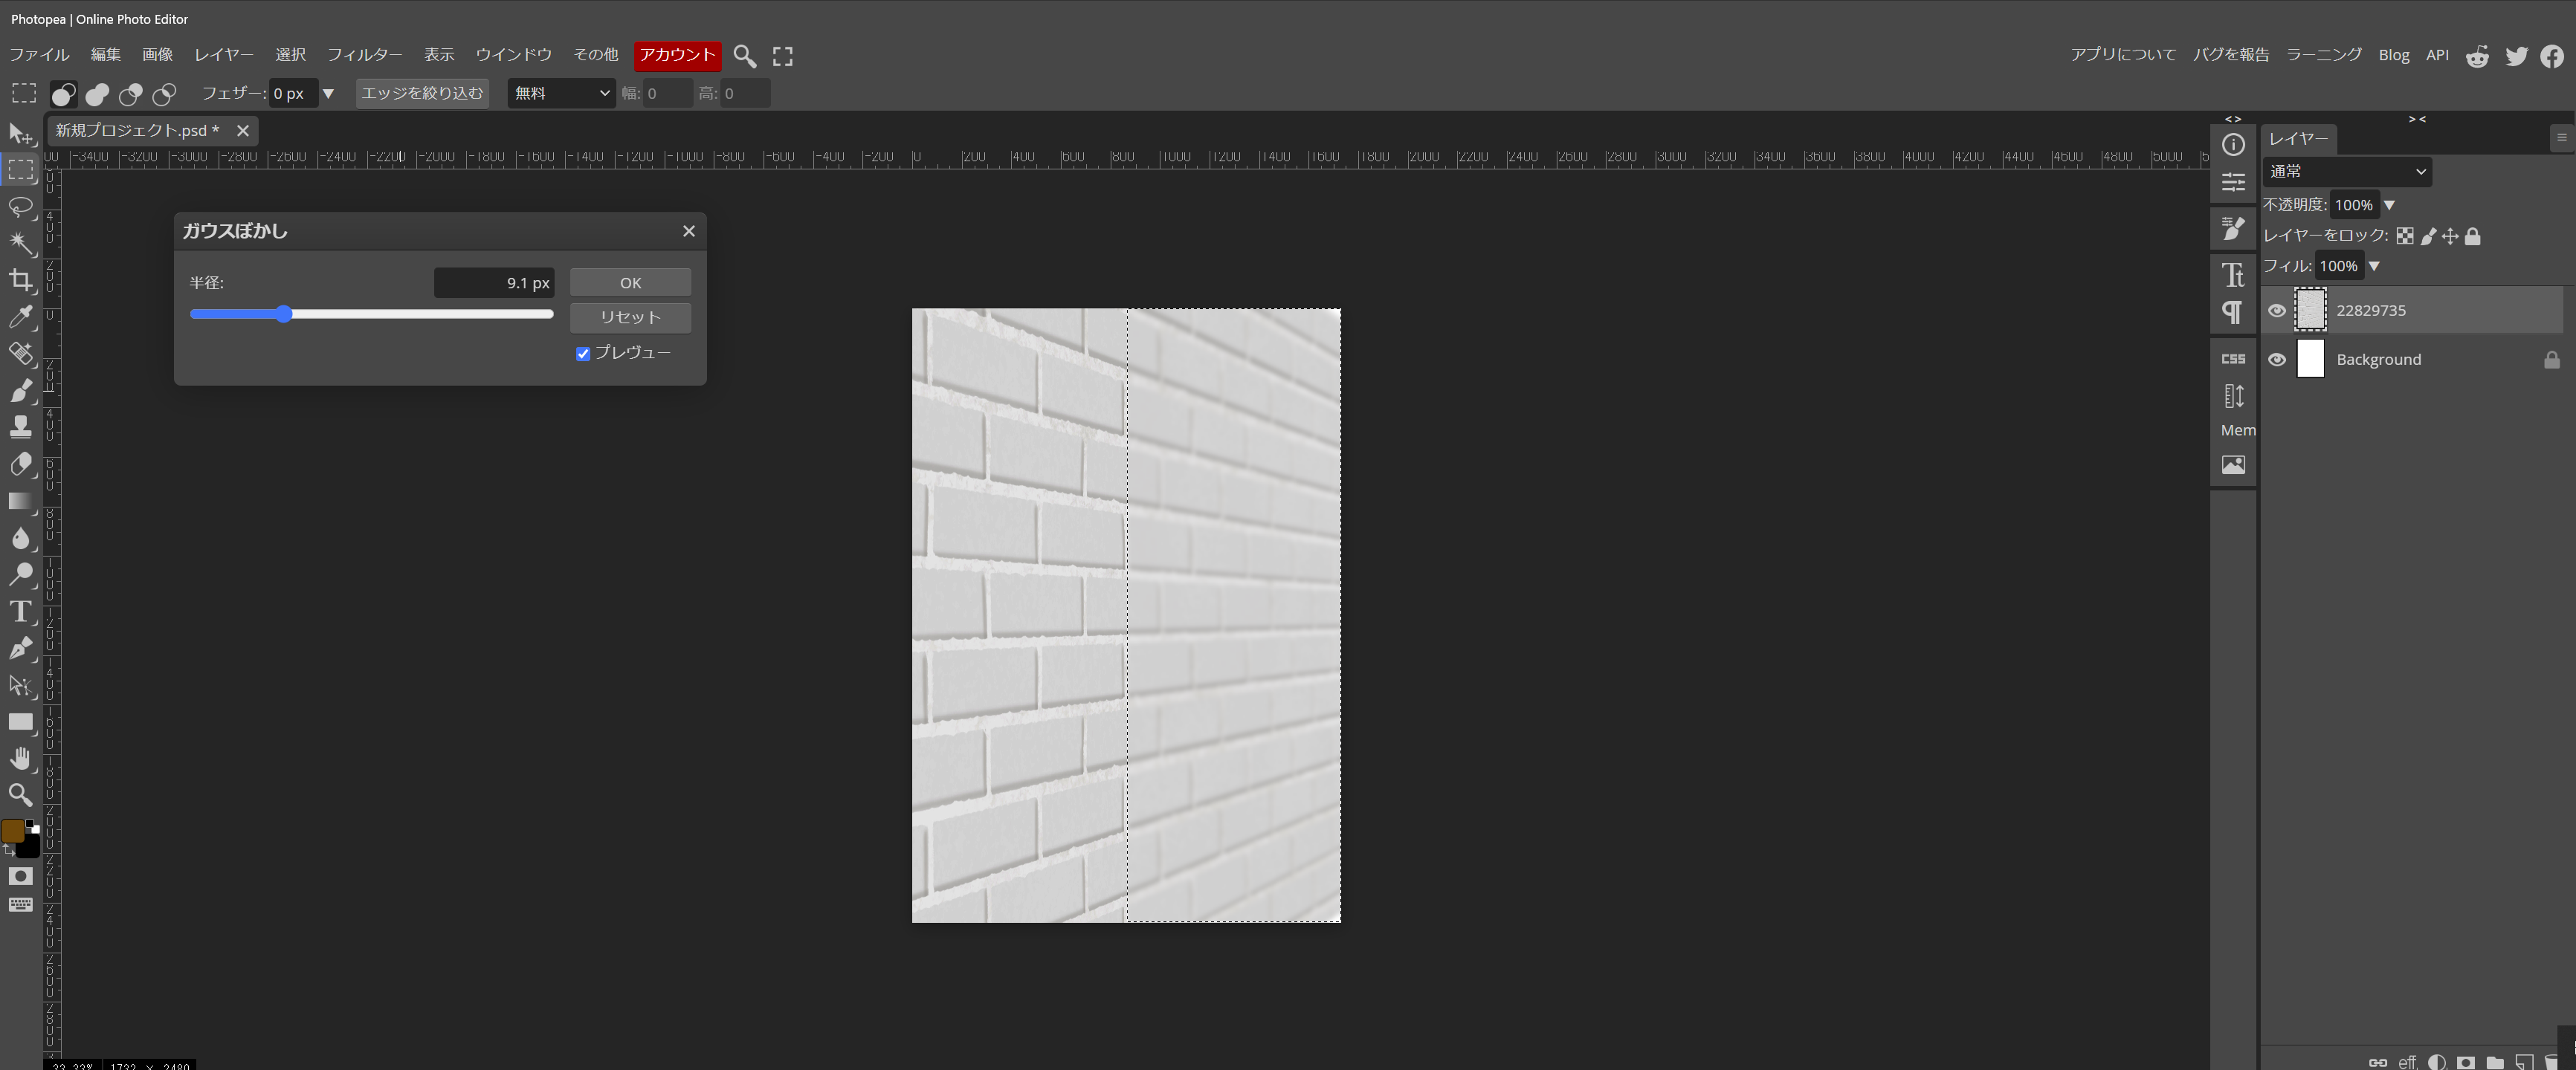2576x1070 pixels.
Task: Open the 通常 blend mode dropdown
Action: tap(2346, 172)
